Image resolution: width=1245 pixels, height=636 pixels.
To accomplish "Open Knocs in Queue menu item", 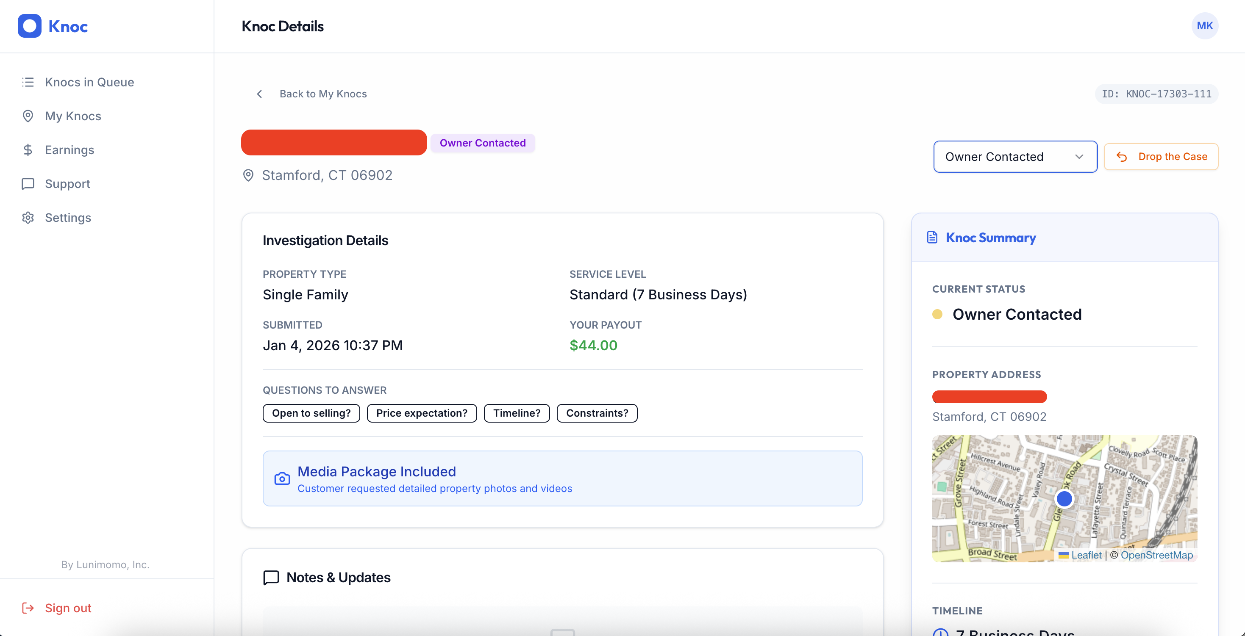I will tap(89, 82).
